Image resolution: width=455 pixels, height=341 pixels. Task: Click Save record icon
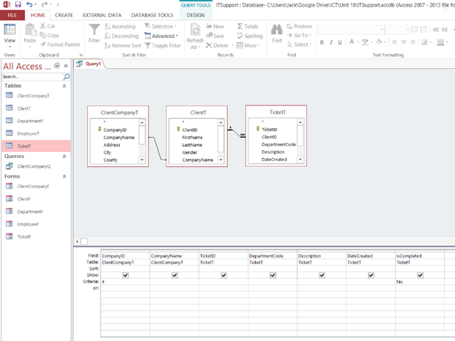209,35
